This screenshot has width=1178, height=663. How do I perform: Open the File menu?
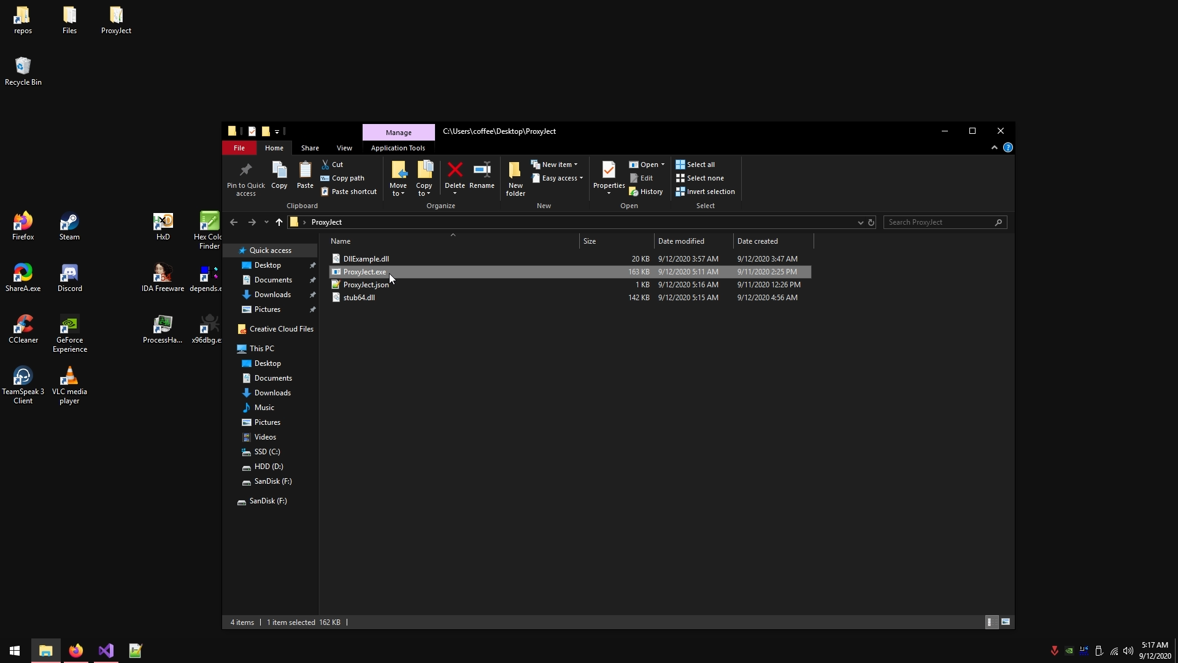(239, 148)
